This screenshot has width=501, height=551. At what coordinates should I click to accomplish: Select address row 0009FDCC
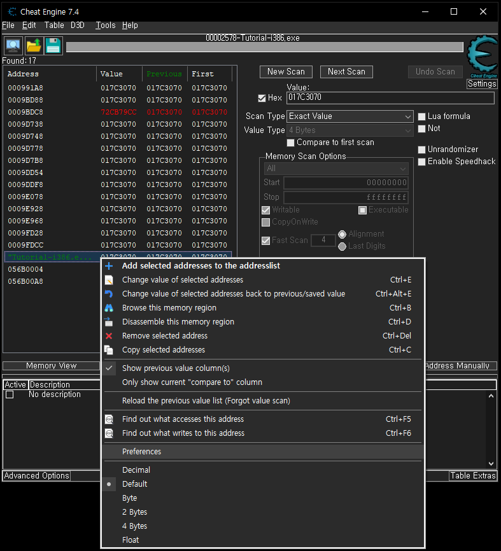(x=118, y=246)
